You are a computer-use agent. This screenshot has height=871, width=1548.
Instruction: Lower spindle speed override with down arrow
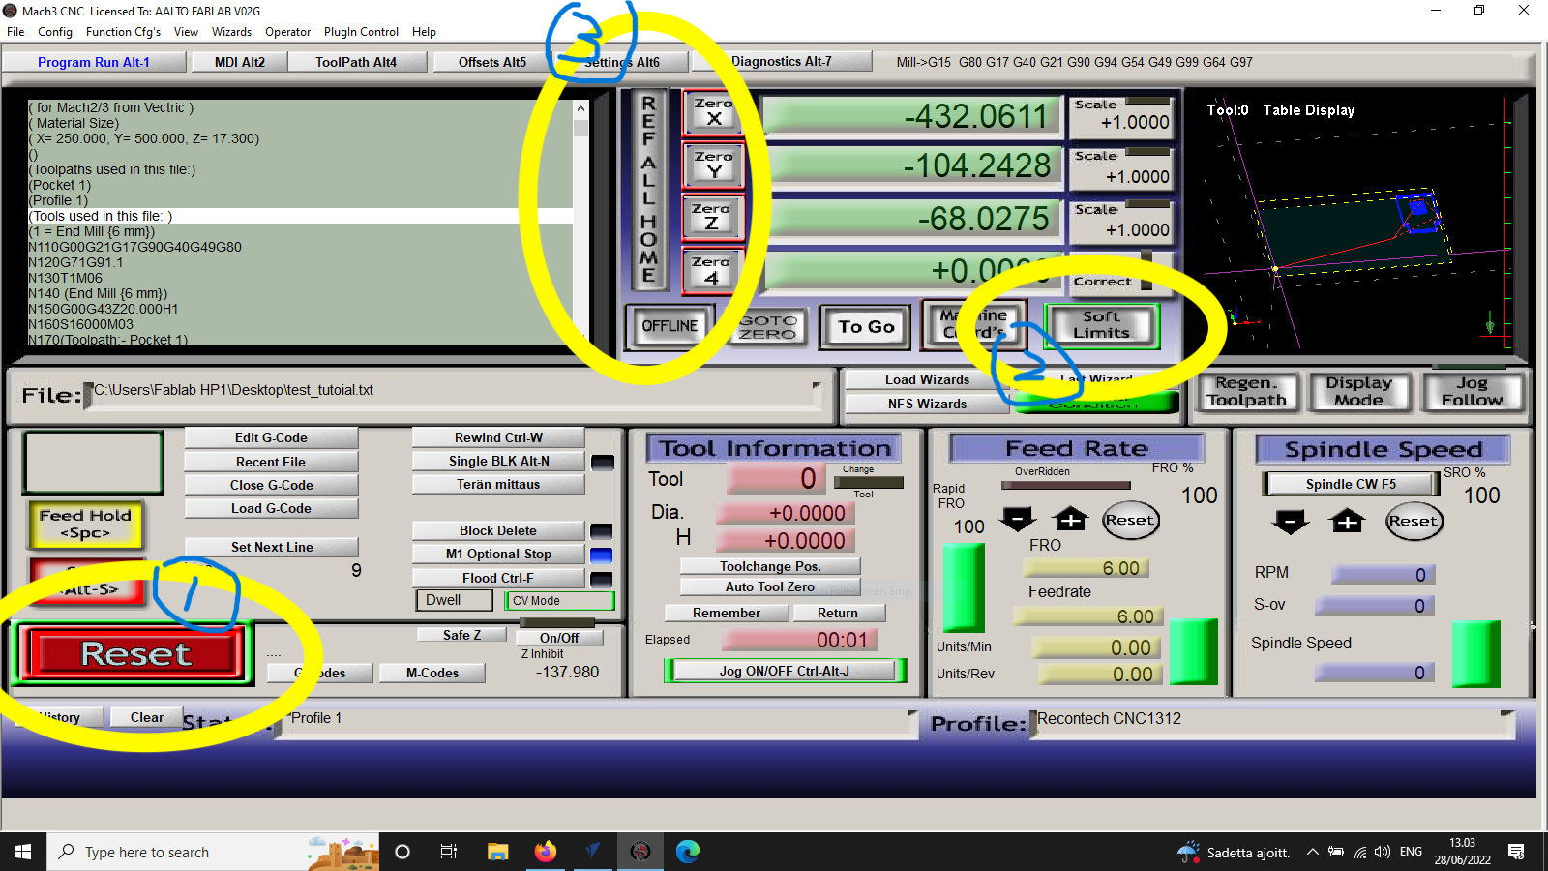(x=1290, y=522)
